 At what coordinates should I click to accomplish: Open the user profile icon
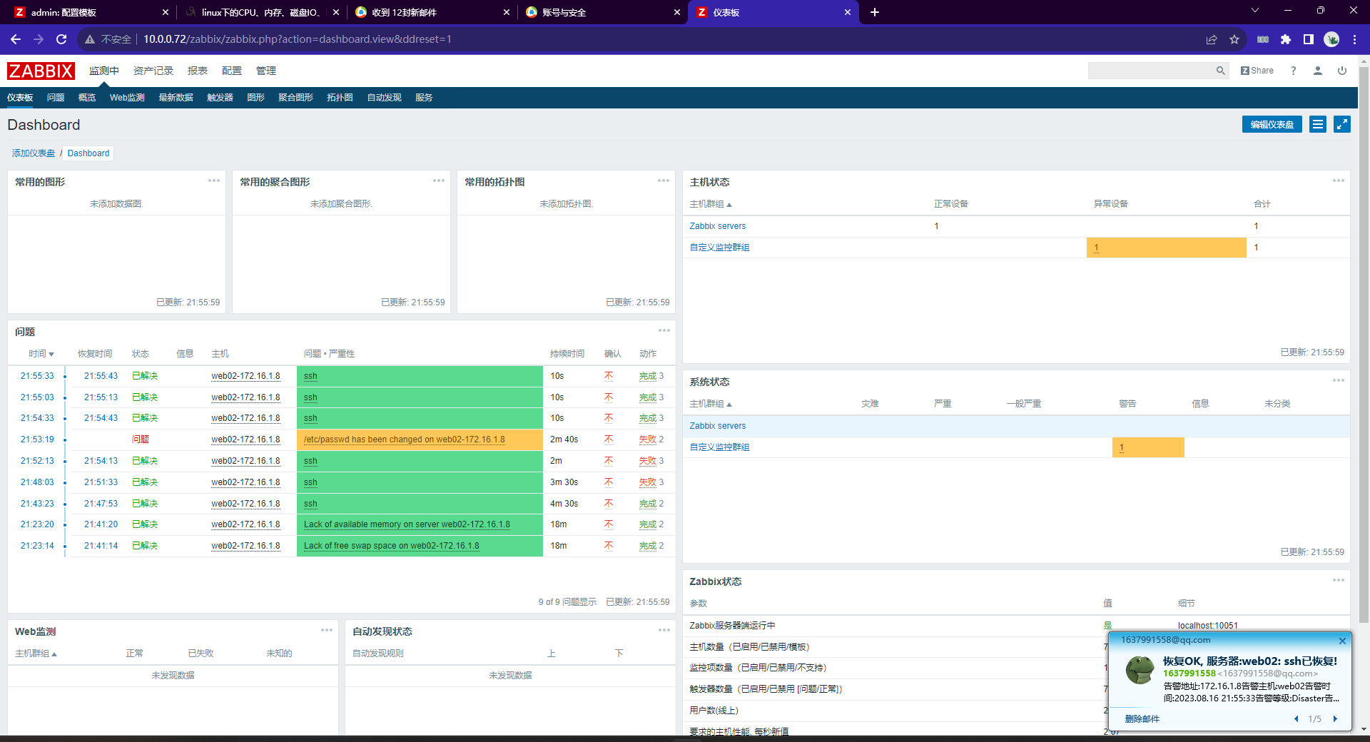[1318, 71]
